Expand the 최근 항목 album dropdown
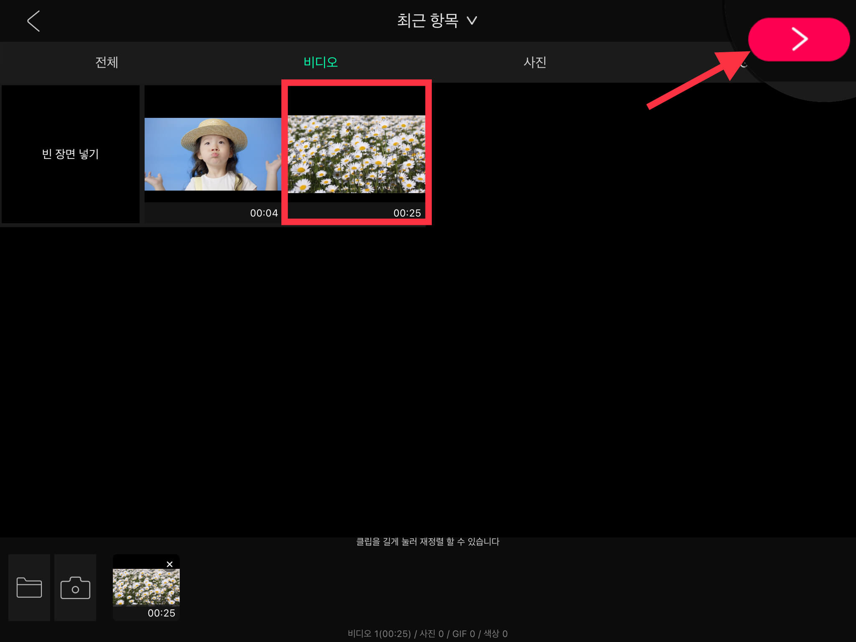 point(428,20)
